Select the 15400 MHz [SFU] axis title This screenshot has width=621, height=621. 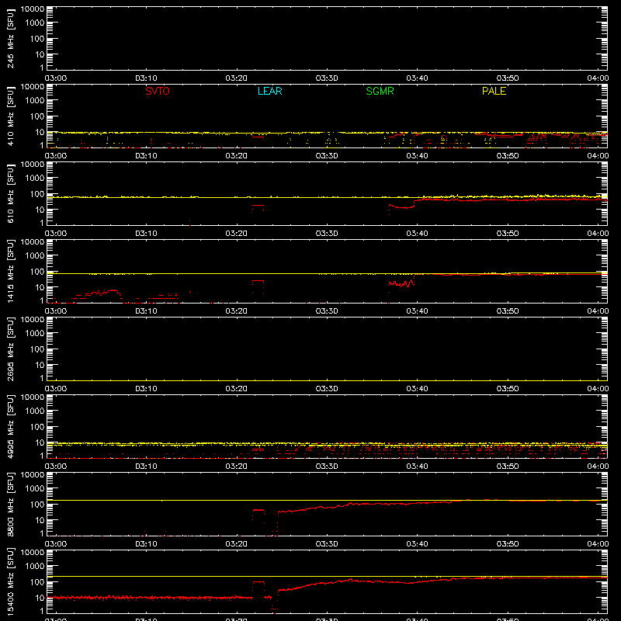pyautogui.click(x=11, y=581)
